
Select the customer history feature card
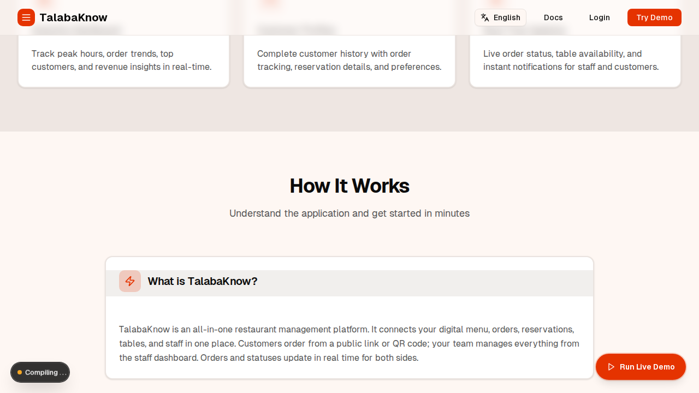click(x=349, y=60)
